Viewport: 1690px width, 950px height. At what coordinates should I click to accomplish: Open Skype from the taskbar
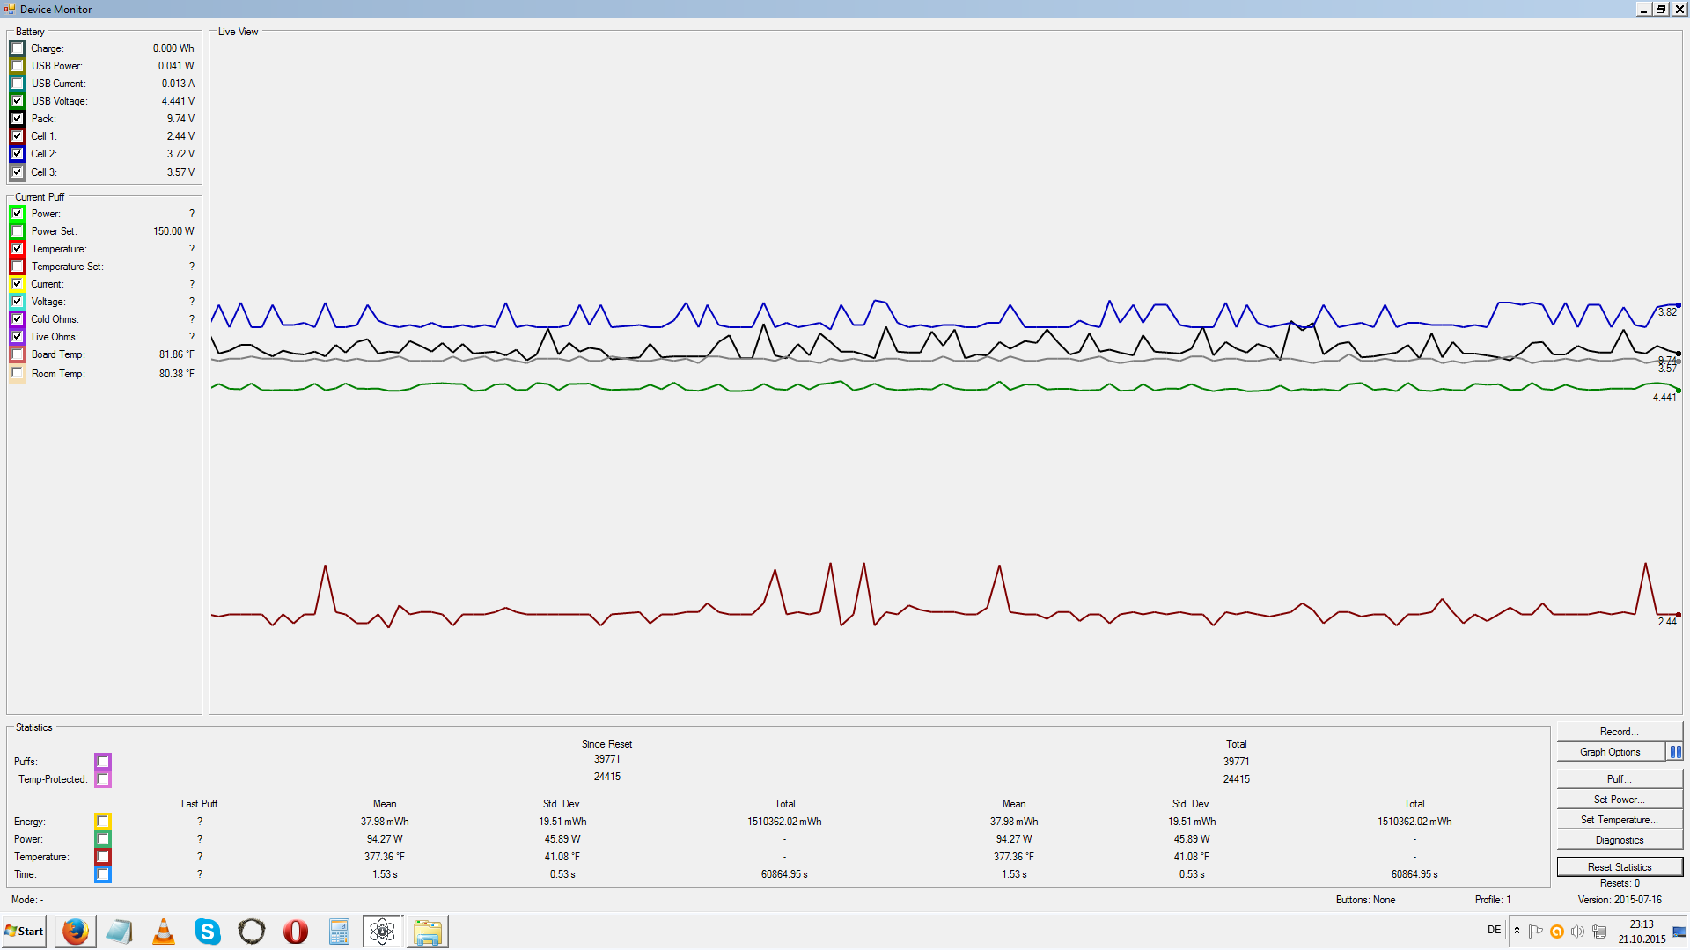[x=208, y=932]
